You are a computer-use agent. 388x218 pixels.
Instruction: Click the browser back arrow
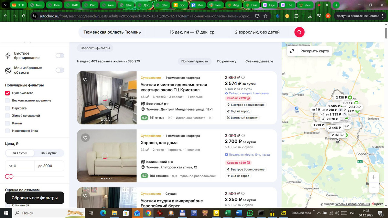(x=6, y=16)
